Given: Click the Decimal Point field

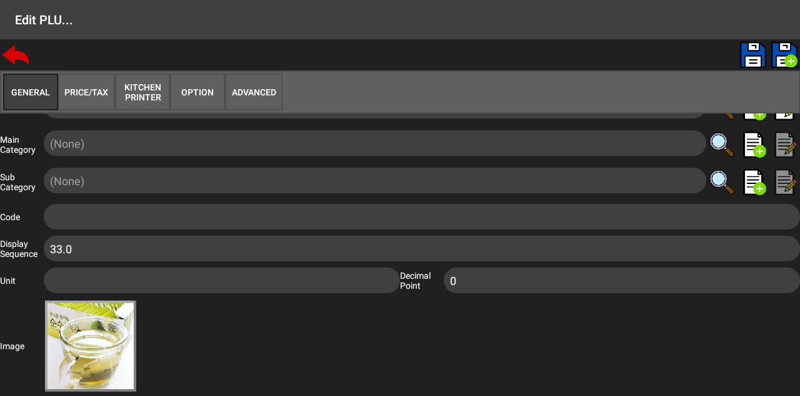Looking at the screenshot, I should pos(621,281).
